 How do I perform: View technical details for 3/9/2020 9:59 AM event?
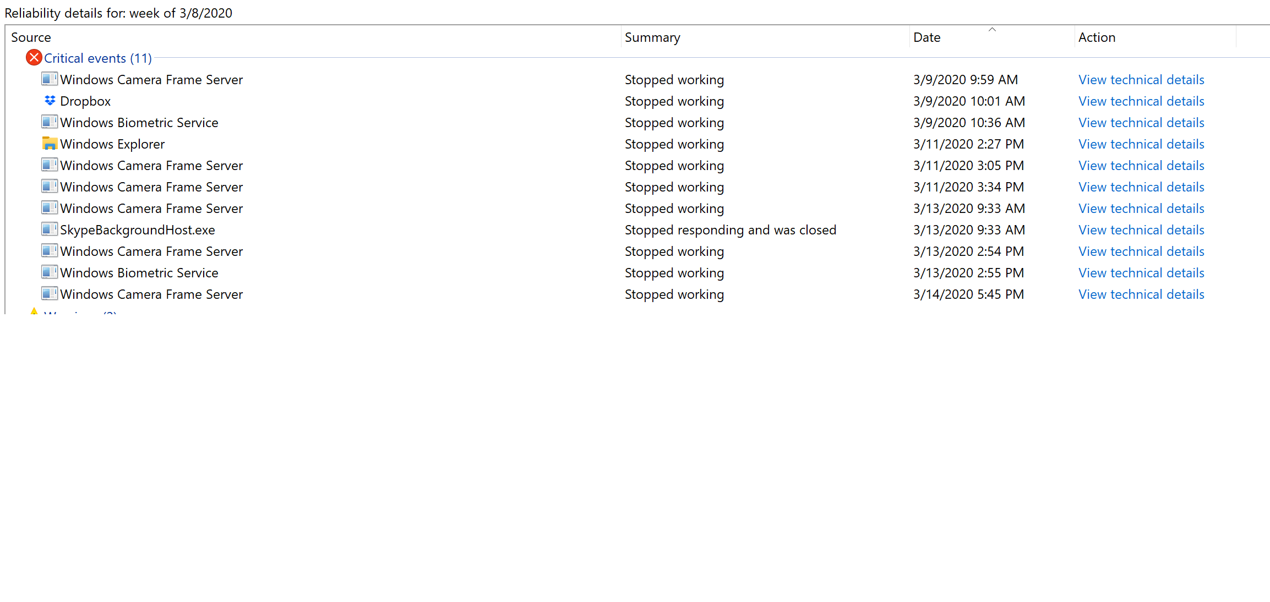tap(1141, 80)
